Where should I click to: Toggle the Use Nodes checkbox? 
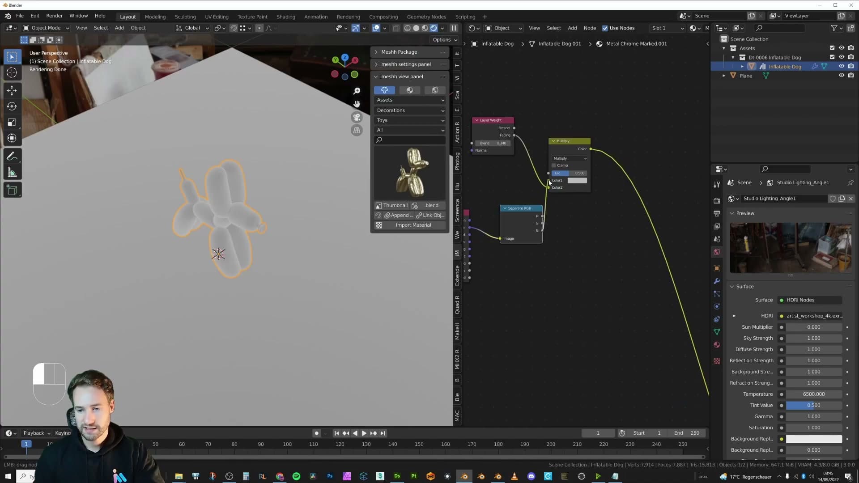(x=605, y=28)
